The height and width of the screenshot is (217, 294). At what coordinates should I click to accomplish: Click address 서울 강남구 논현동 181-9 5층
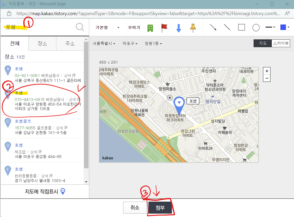click(x=41, y=132)
